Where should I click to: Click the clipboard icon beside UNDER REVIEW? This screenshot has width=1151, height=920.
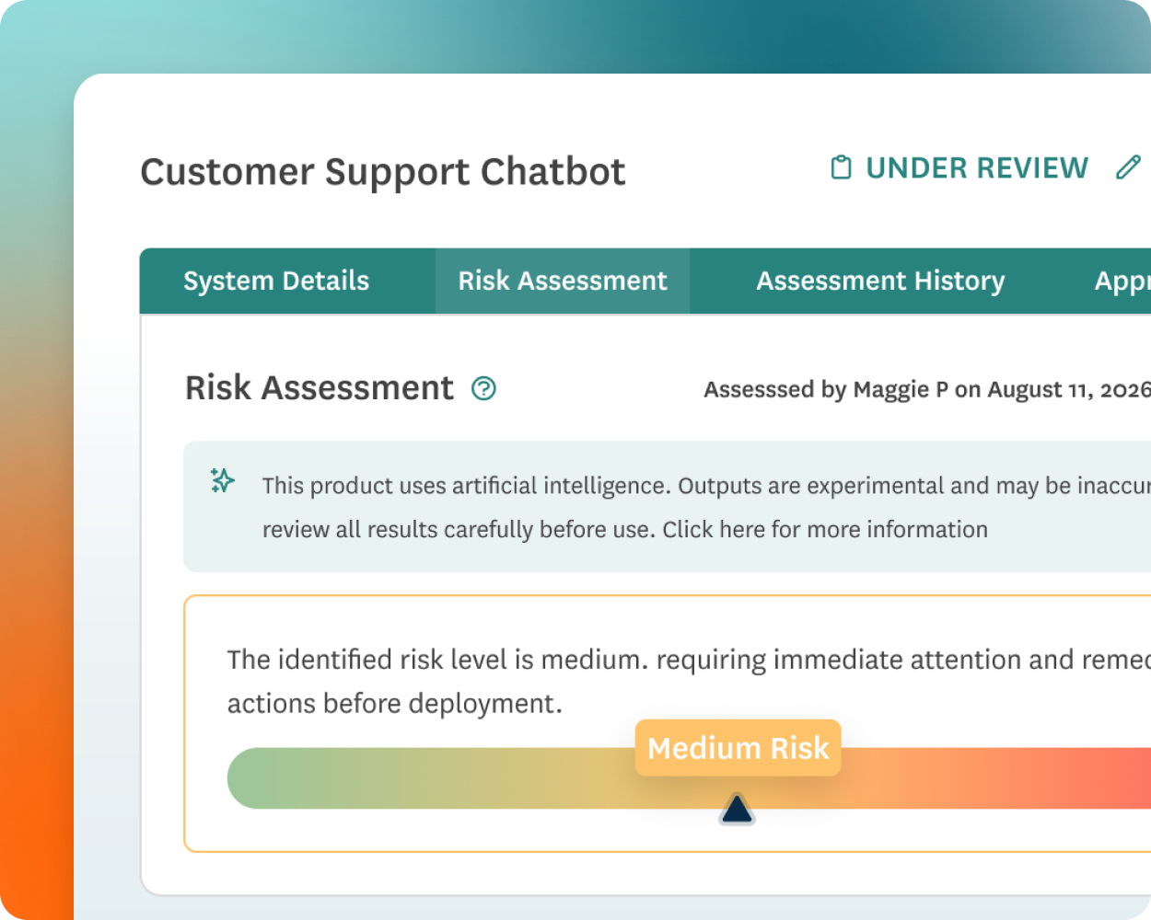coord(841,167)
